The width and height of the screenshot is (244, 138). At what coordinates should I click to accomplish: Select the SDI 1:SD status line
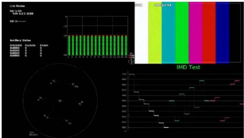16,11
